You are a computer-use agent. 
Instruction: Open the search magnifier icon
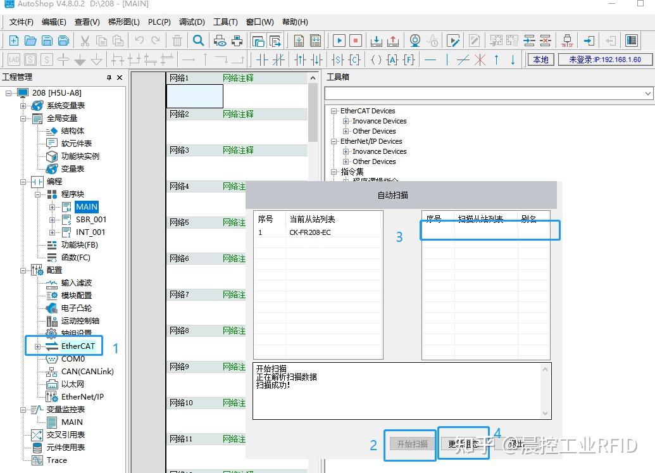coord(198,41)
